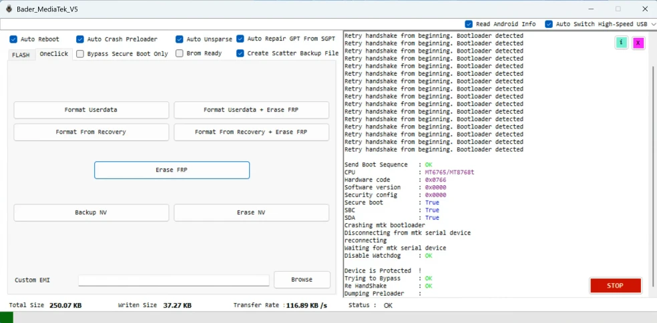The width and height of the screenshot is (657, 323).
Task: Click the 'Waiting for mtk serial device' line
Action: tap(395, 248)
